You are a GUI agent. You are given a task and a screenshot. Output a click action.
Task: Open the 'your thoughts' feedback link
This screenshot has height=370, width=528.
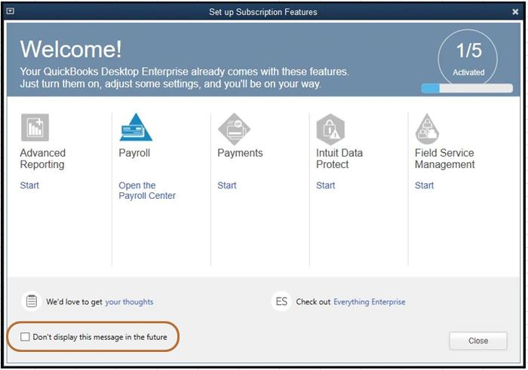(129, 301)
